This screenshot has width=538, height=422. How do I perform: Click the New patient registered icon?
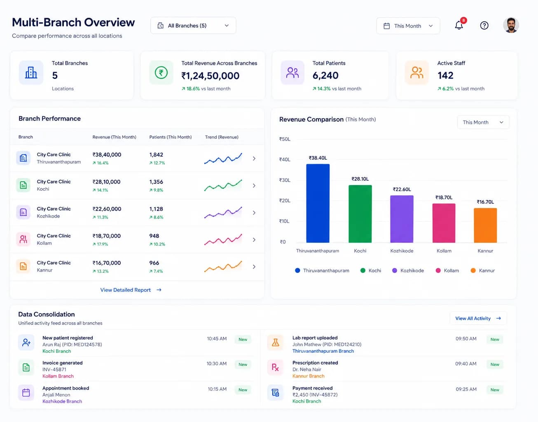pos(26,342)
